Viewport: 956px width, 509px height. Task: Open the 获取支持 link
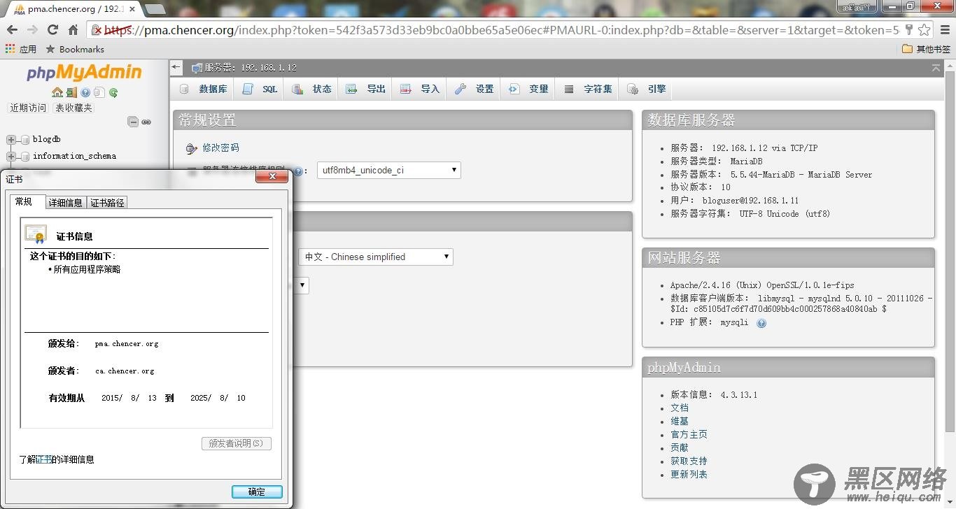point(689,461)
